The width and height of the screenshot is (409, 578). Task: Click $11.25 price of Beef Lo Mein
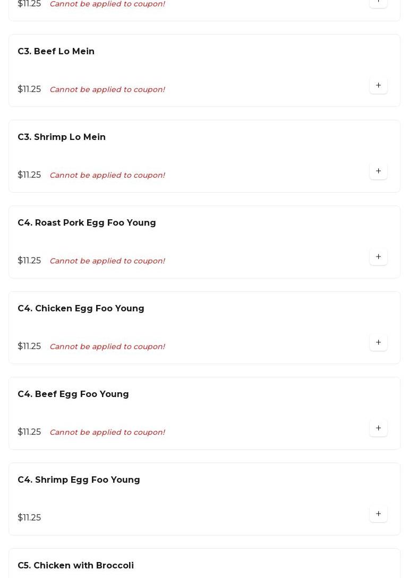(x=29, y=89)
